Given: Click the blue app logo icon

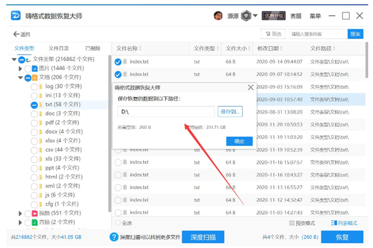Looking at the screenshot, I should pyautogui.click(x=16, y=16).
